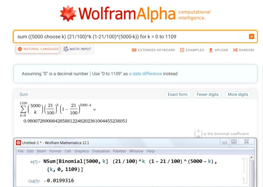Show the Exact form result

pyautogui.click(x=178, y=94)
